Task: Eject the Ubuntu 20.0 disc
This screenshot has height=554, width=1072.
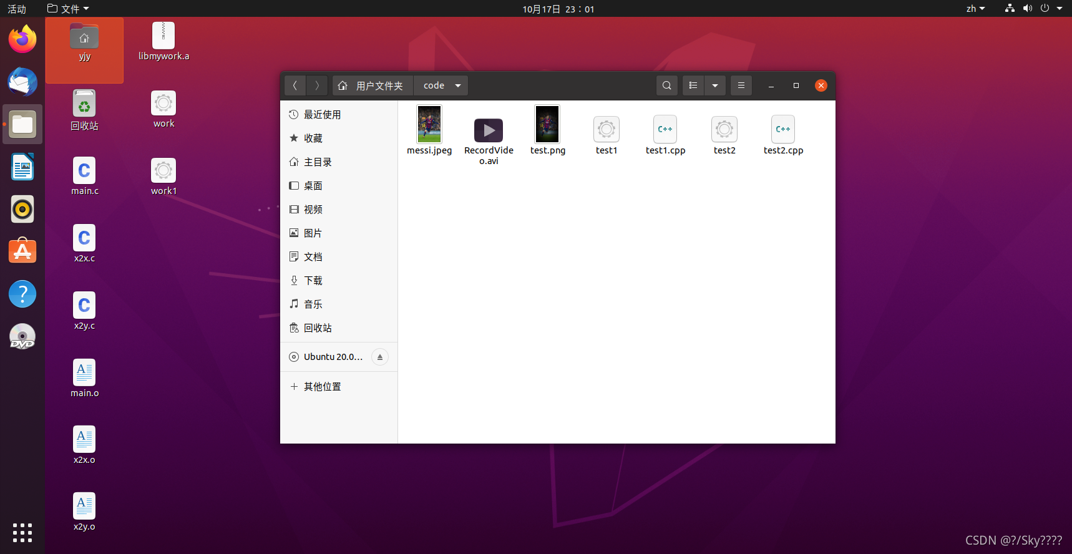Action: 380,357
